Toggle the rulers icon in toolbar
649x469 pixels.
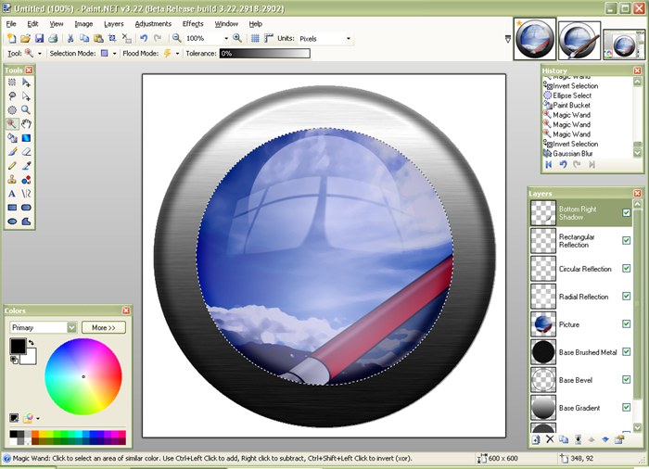269,39
